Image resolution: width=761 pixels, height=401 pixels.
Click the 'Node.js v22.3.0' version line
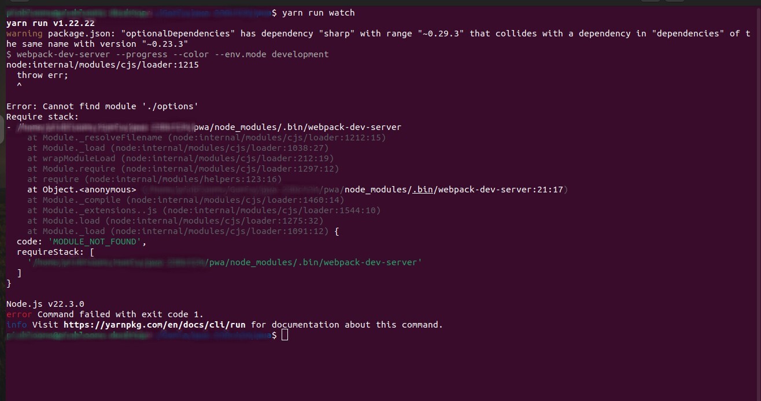click(45, 304)
